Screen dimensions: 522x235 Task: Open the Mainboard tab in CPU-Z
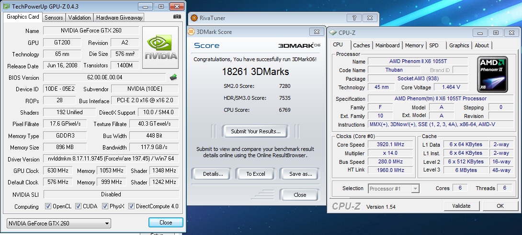coord(387,45)
